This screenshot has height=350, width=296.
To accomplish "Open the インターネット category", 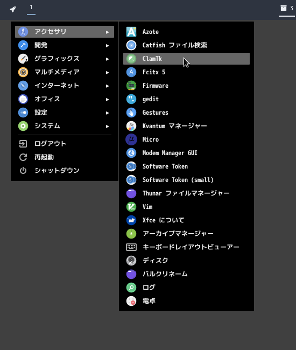I will (65, 86).
